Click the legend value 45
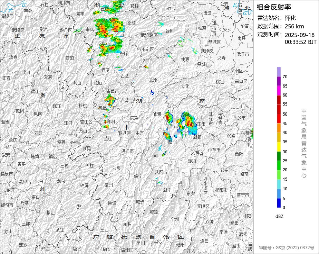 [285, 123]
